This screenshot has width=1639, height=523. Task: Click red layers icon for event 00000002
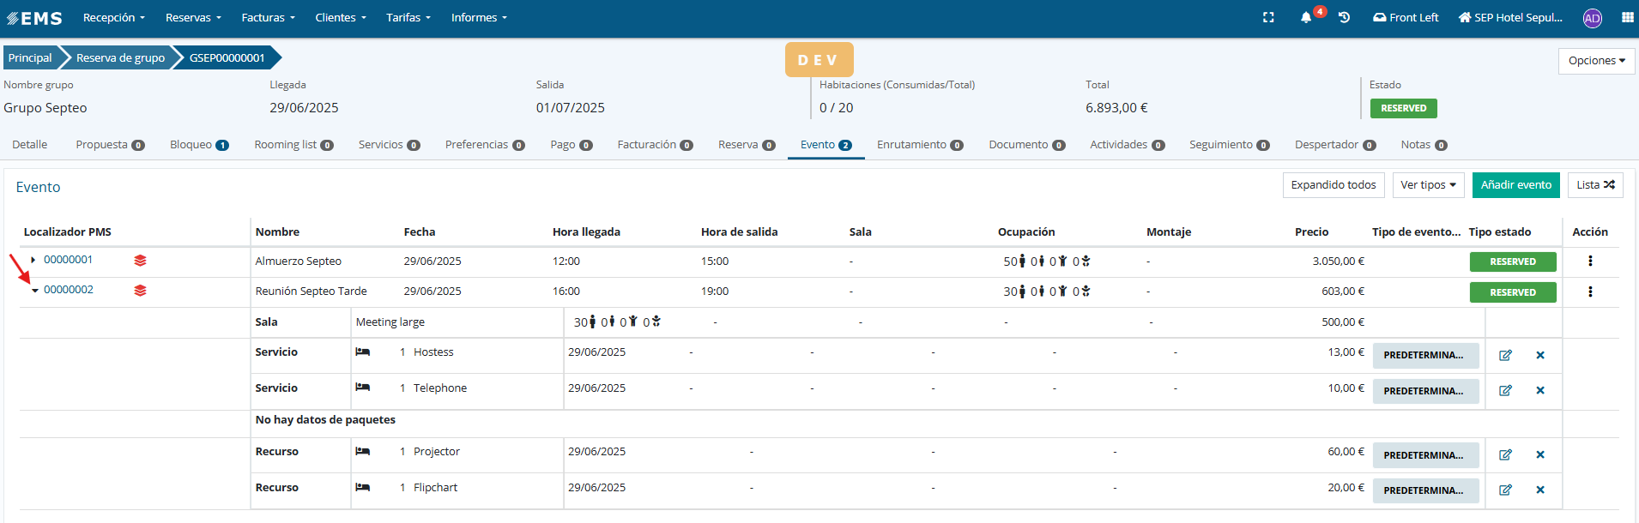[140, 291]
